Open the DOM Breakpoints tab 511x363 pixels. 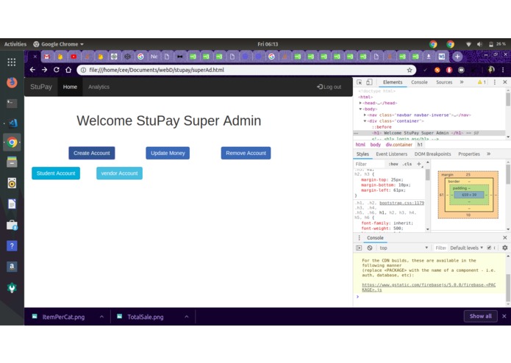tap(432, 154)
